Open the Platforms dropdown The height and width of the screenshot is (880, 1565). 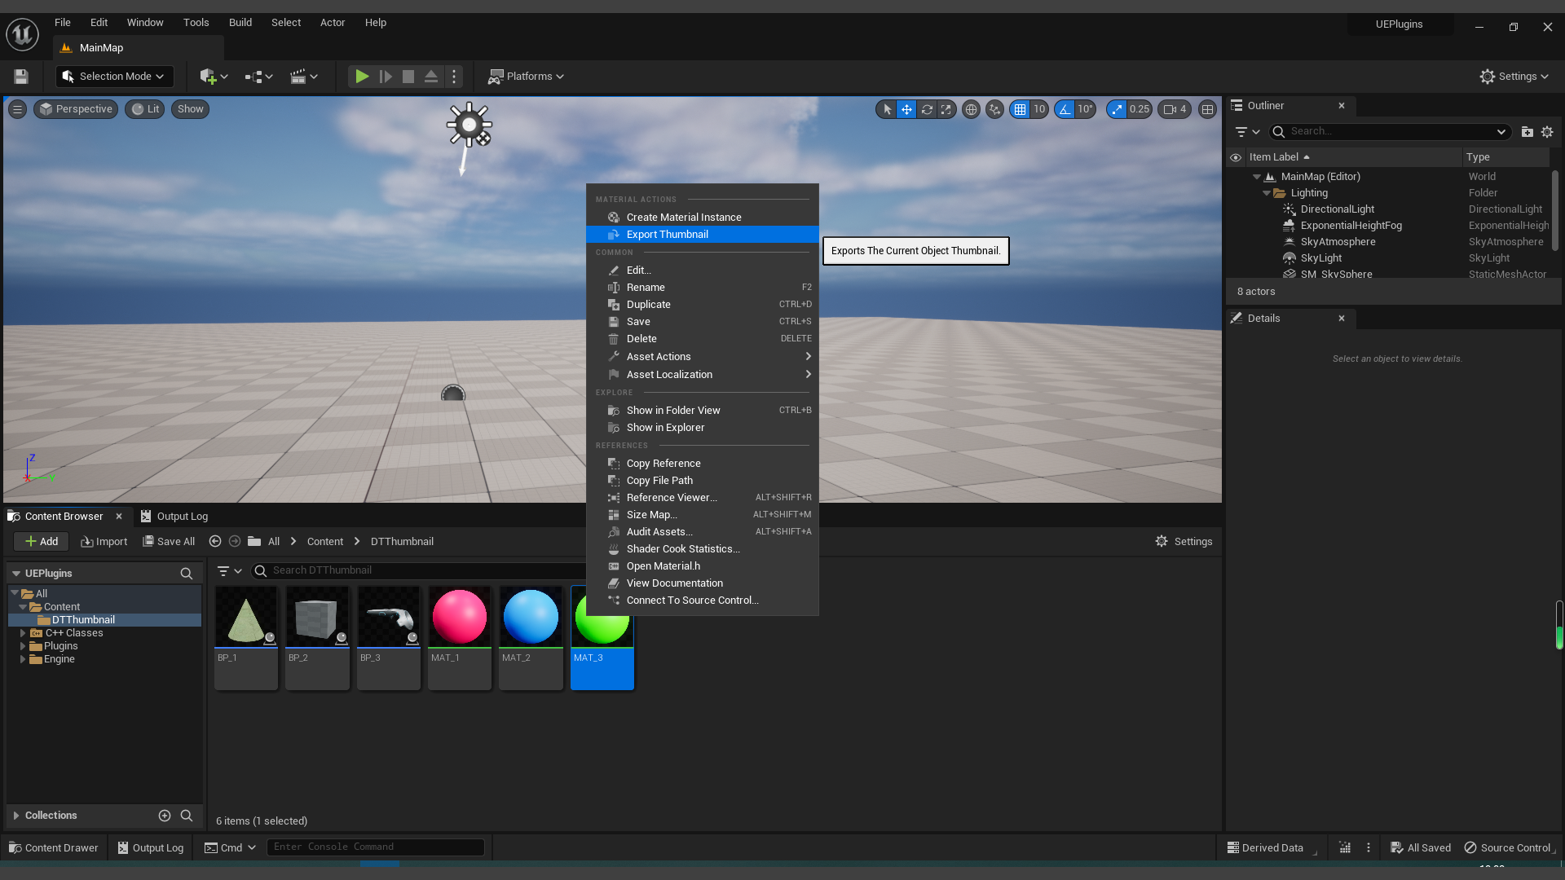526,76
